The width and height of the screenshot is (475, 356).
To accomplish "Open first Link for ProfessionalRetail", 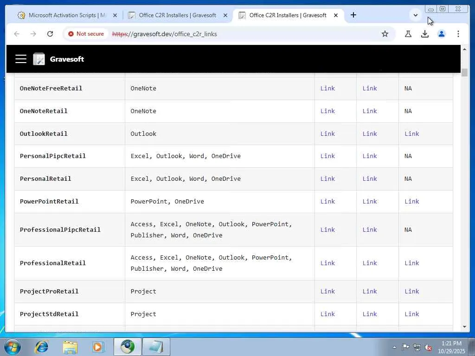I will pos(327,263).
